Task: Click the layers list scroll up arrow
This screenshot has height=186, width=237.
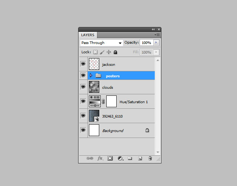Action: (158, 60)
